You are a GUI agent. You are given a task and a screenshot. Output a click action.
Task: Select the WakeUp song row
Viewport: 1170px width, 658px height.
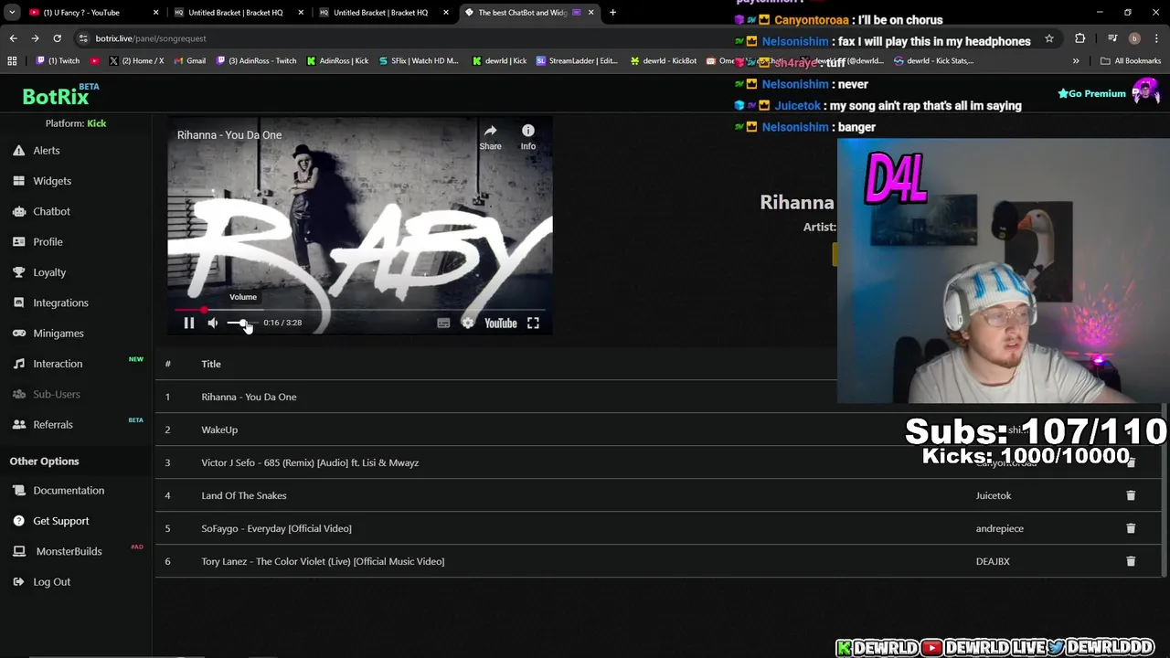tap(658, 430)
